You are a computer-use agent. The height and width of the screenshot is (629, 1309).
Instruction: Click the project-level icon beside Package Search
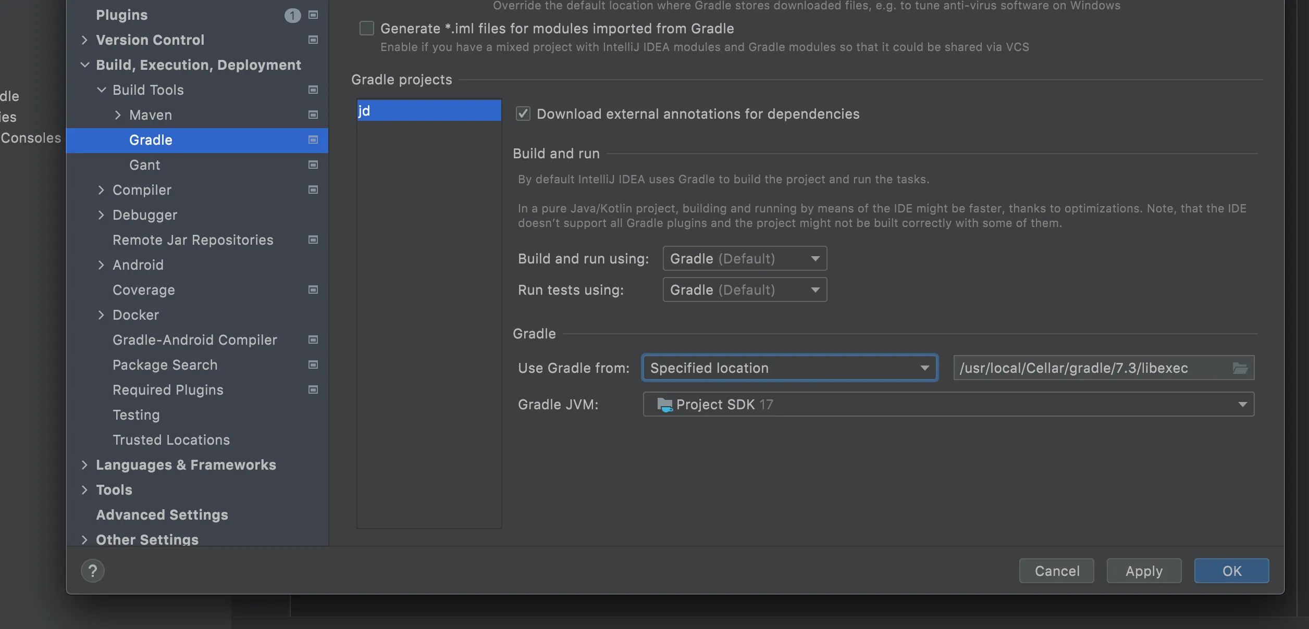[313, 365]
